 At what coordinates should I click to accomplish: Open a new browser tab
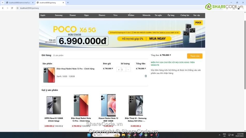tap(68, 3)
